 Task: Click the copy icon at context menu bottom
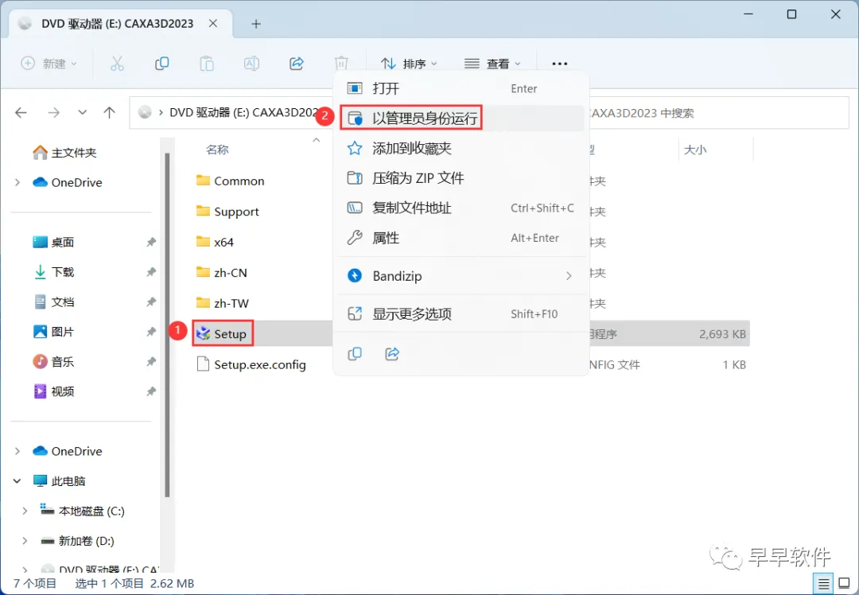355,354
